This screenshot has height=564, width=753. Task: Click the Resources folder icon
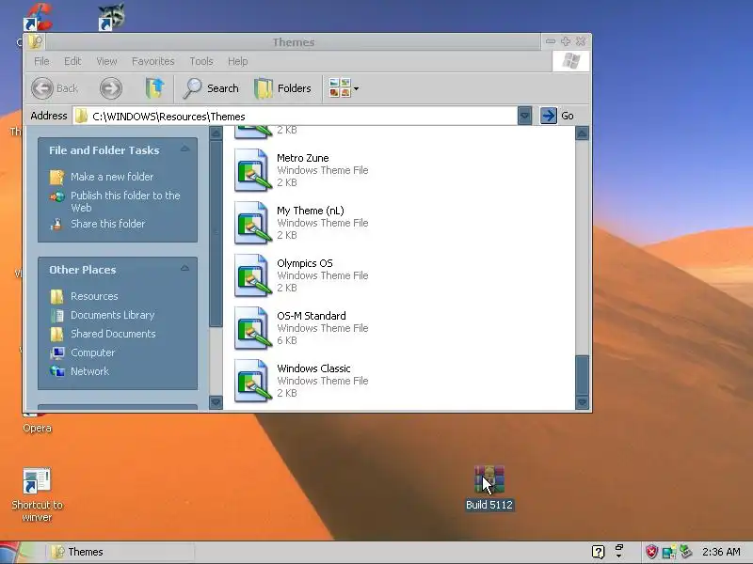coord(56,296)
